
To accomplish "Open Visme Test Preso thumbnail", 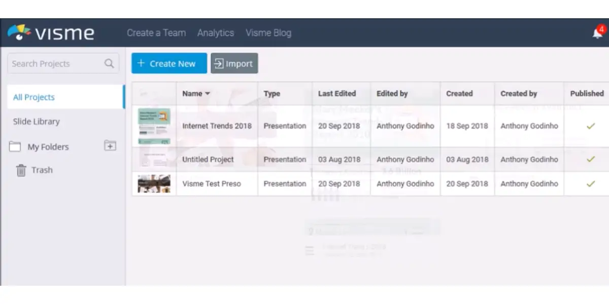I will (154, 183).
